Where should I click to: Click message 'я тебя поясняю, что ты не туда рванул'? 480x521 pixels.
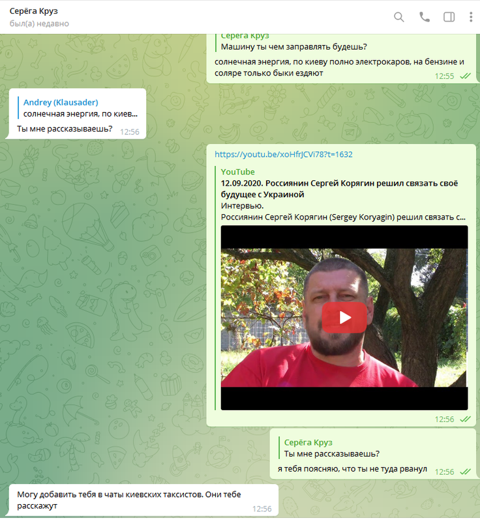pos(352,469)
